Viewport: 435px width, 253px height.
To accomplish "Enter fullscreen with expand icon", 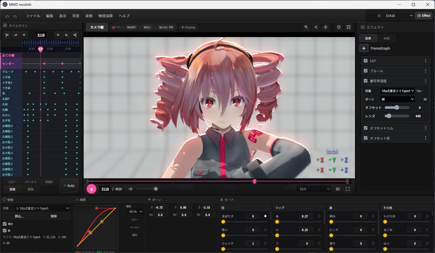I will click(347, 189).
